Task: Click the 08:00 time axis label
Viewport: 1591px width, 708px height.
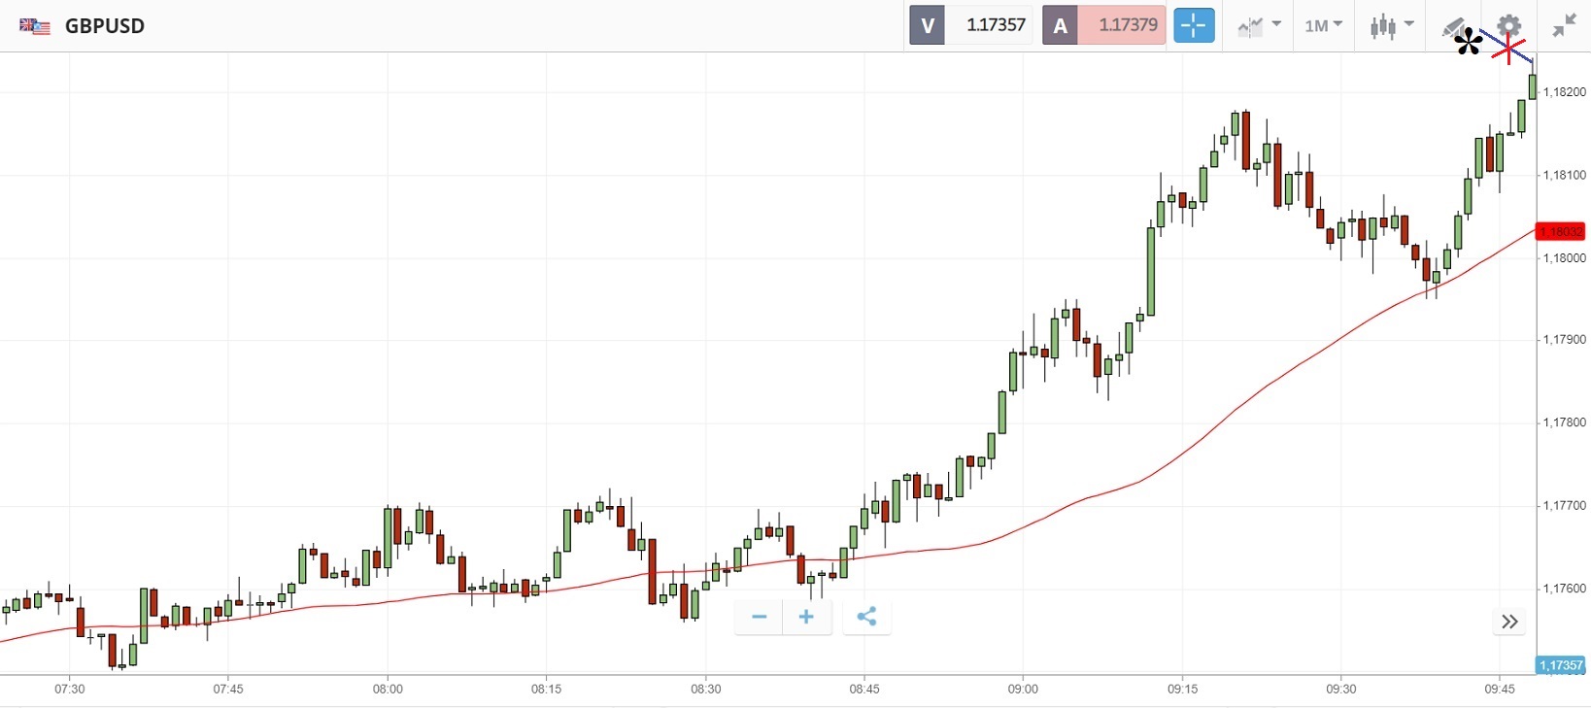Action: [388, 689]
